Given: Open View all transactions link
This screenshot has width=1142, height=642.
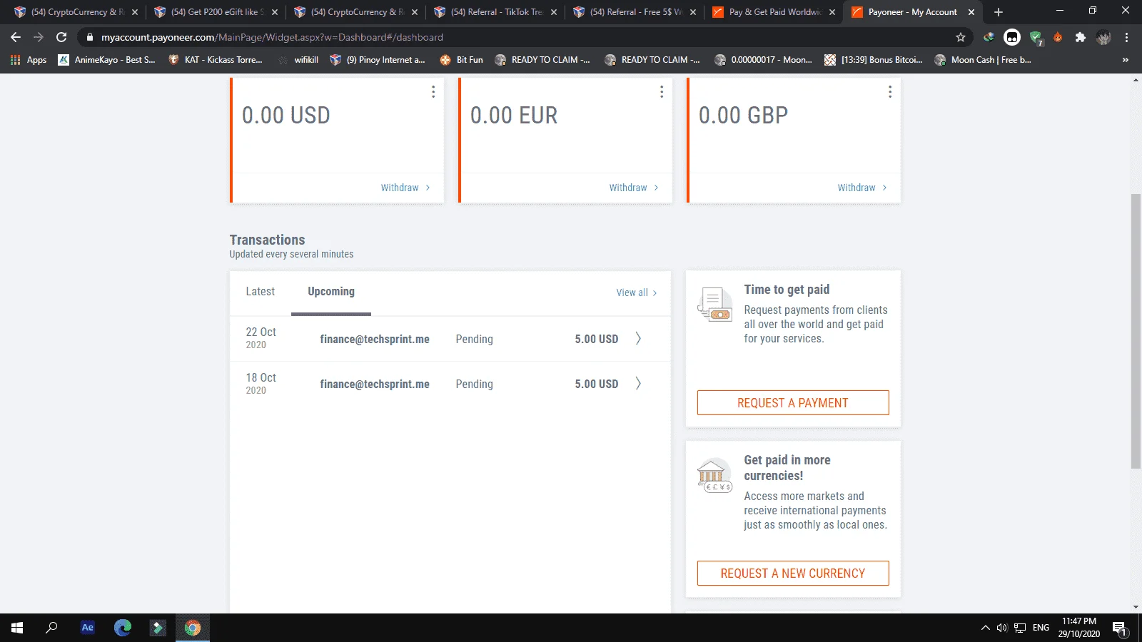Looking at the screenshot, I should [x=637, y=292].
